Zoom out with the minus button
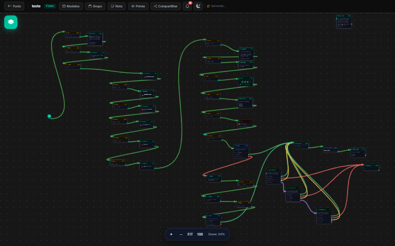 coord(181,234)
